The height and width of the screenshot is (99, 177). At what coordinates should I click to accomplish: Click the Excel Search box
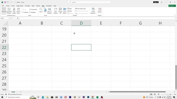pos(89,2)
